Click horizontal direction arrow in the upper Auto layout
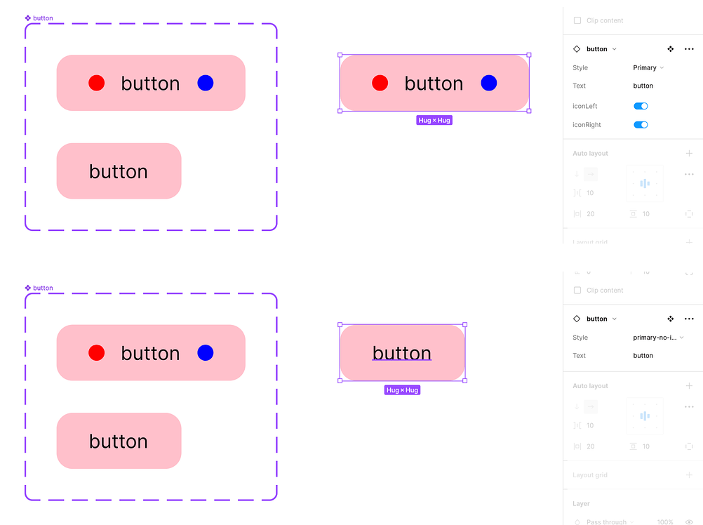 coord(591,174)
